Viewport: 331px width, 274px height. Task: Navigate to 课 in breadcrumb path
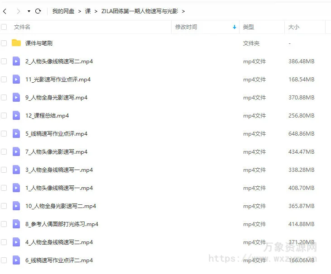point(88,11)
